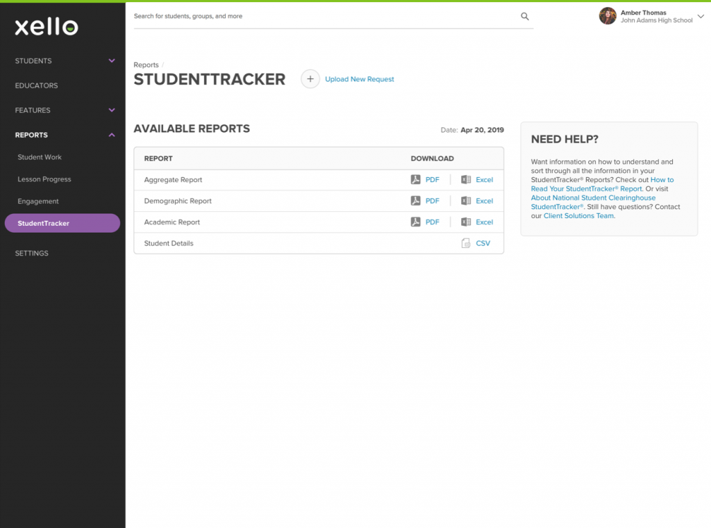Click the Academic Report row label

[172, 222]
